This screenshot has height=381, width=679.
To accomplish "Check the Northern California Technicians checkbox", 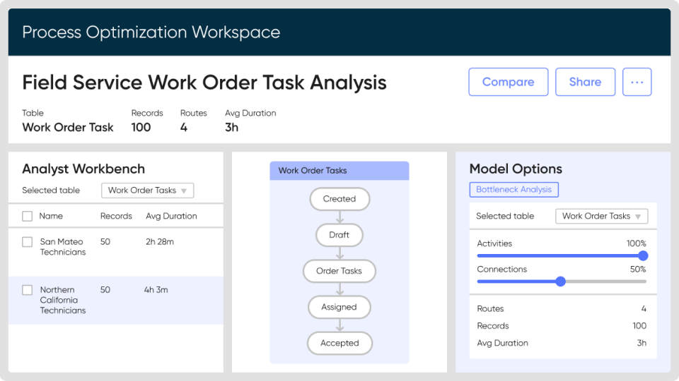I will [x=27, y=290].
